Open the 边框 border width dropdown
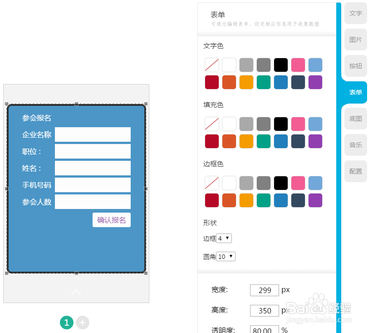This screenshot has height=333, width=373. pyautogui.click(x=224, y=238)
